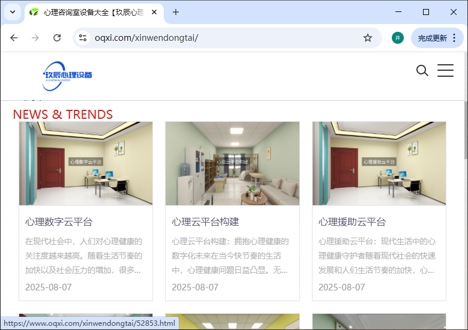Open the 心理数字云平台 article title
The height and width of the screenshot is (330, 468).
pyautogui.click(x=59, y=221)
